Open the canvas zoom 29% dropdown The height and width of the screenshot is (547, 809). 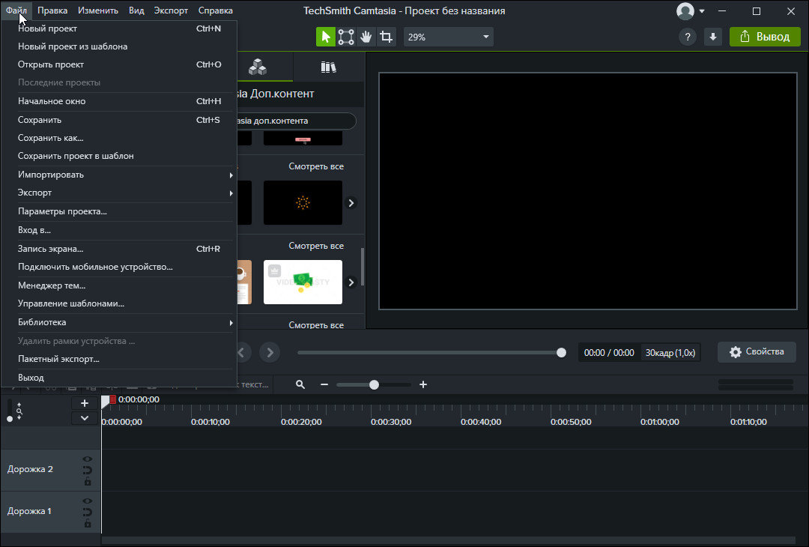[448, 37]
